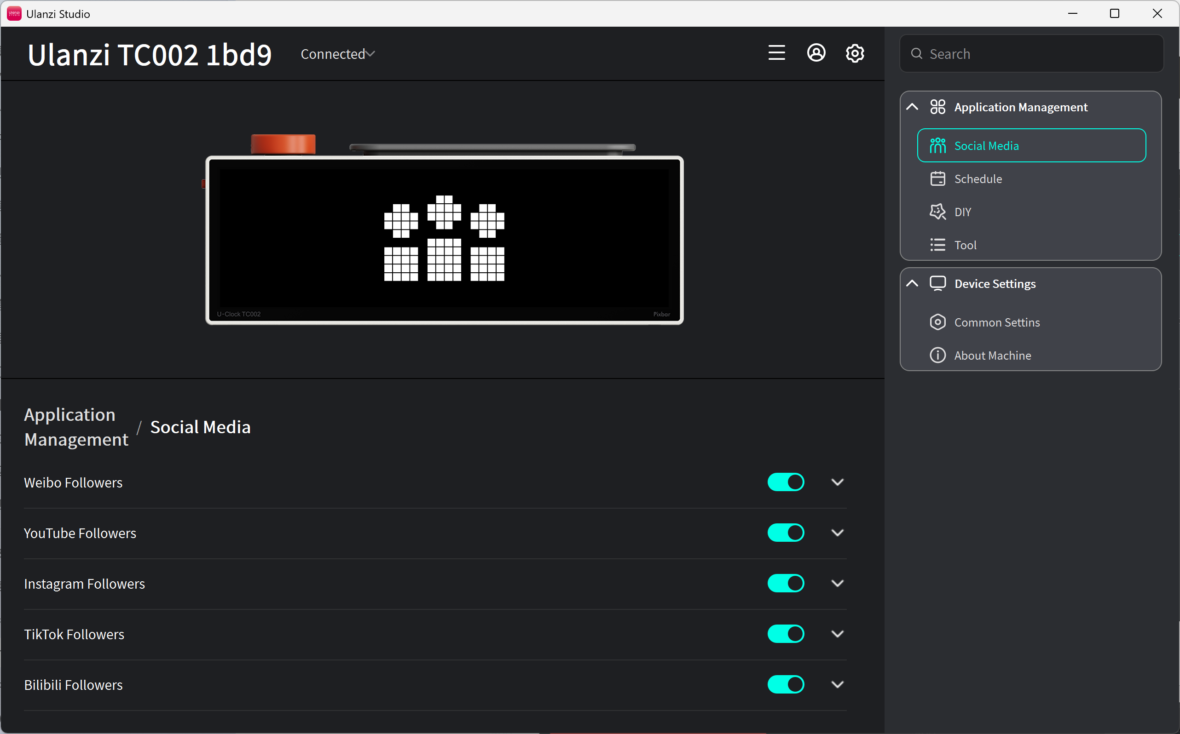Disable the Weibo Followers toggle
This screenshot has height=734, width=1180.
[x=786, y=482]
